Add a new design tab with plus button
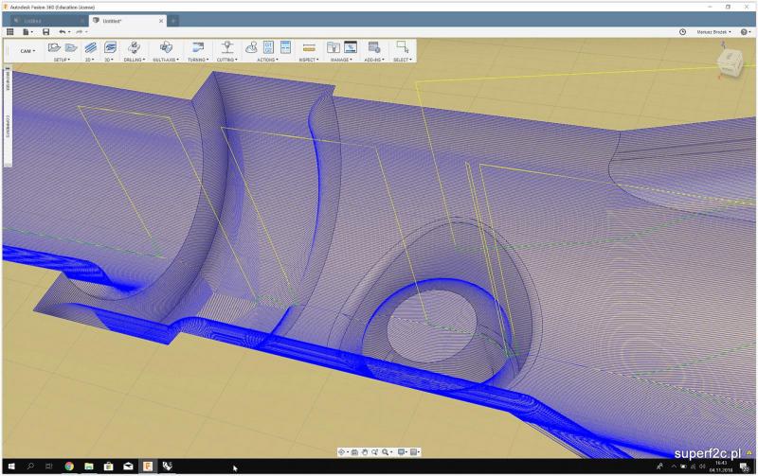This screenshot has height=476, width=758. (174, 20)
